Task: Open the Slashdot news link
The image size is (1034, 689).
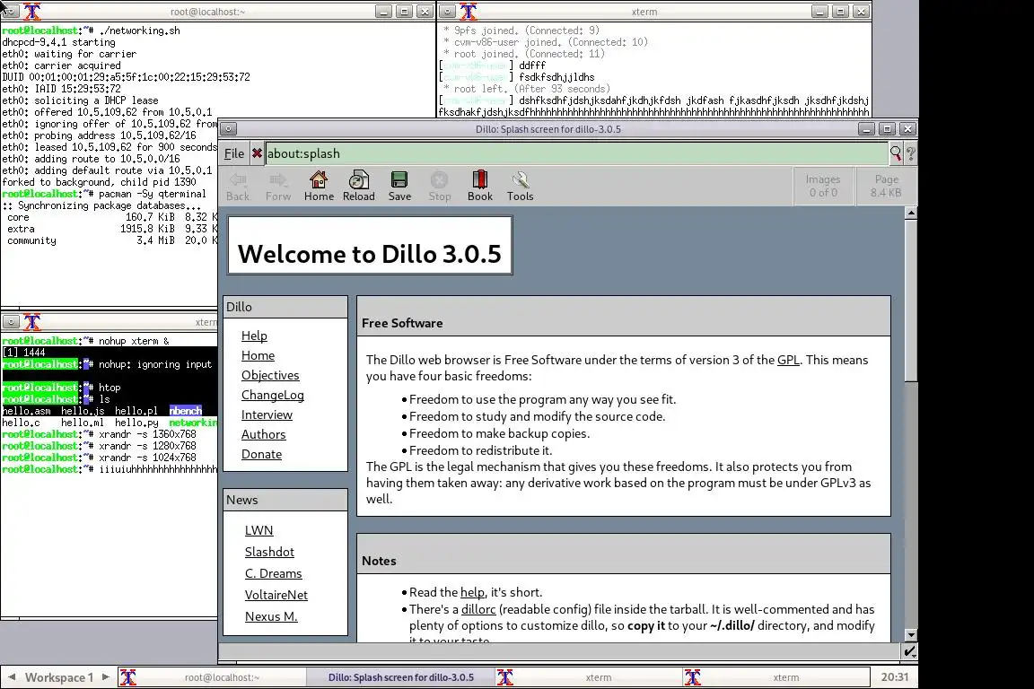Action: (x=269, y=552)
